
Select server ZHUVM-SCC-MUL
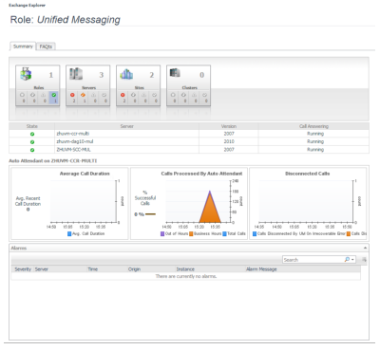[x=73, y=150]
